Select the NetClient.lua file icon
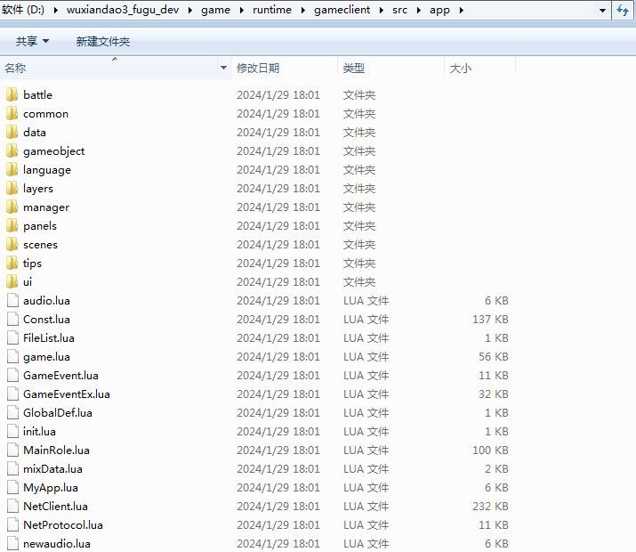This screenshot has width=636, height=552. [12, 507]
